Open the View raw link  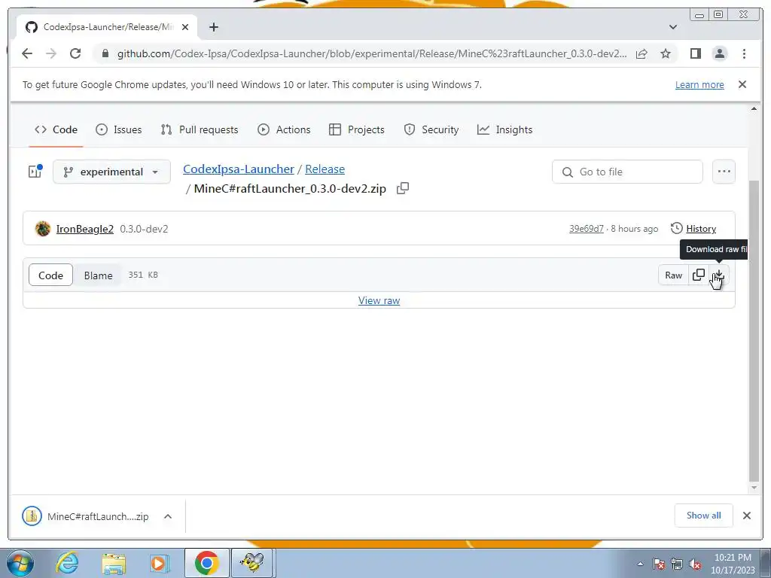[x=379, y=300]
